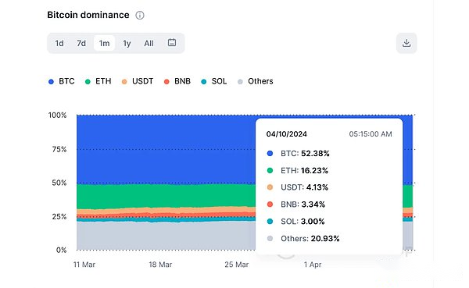
Task: Select the 7d time range
Action: pyautogui.click(x=81, y=44)
